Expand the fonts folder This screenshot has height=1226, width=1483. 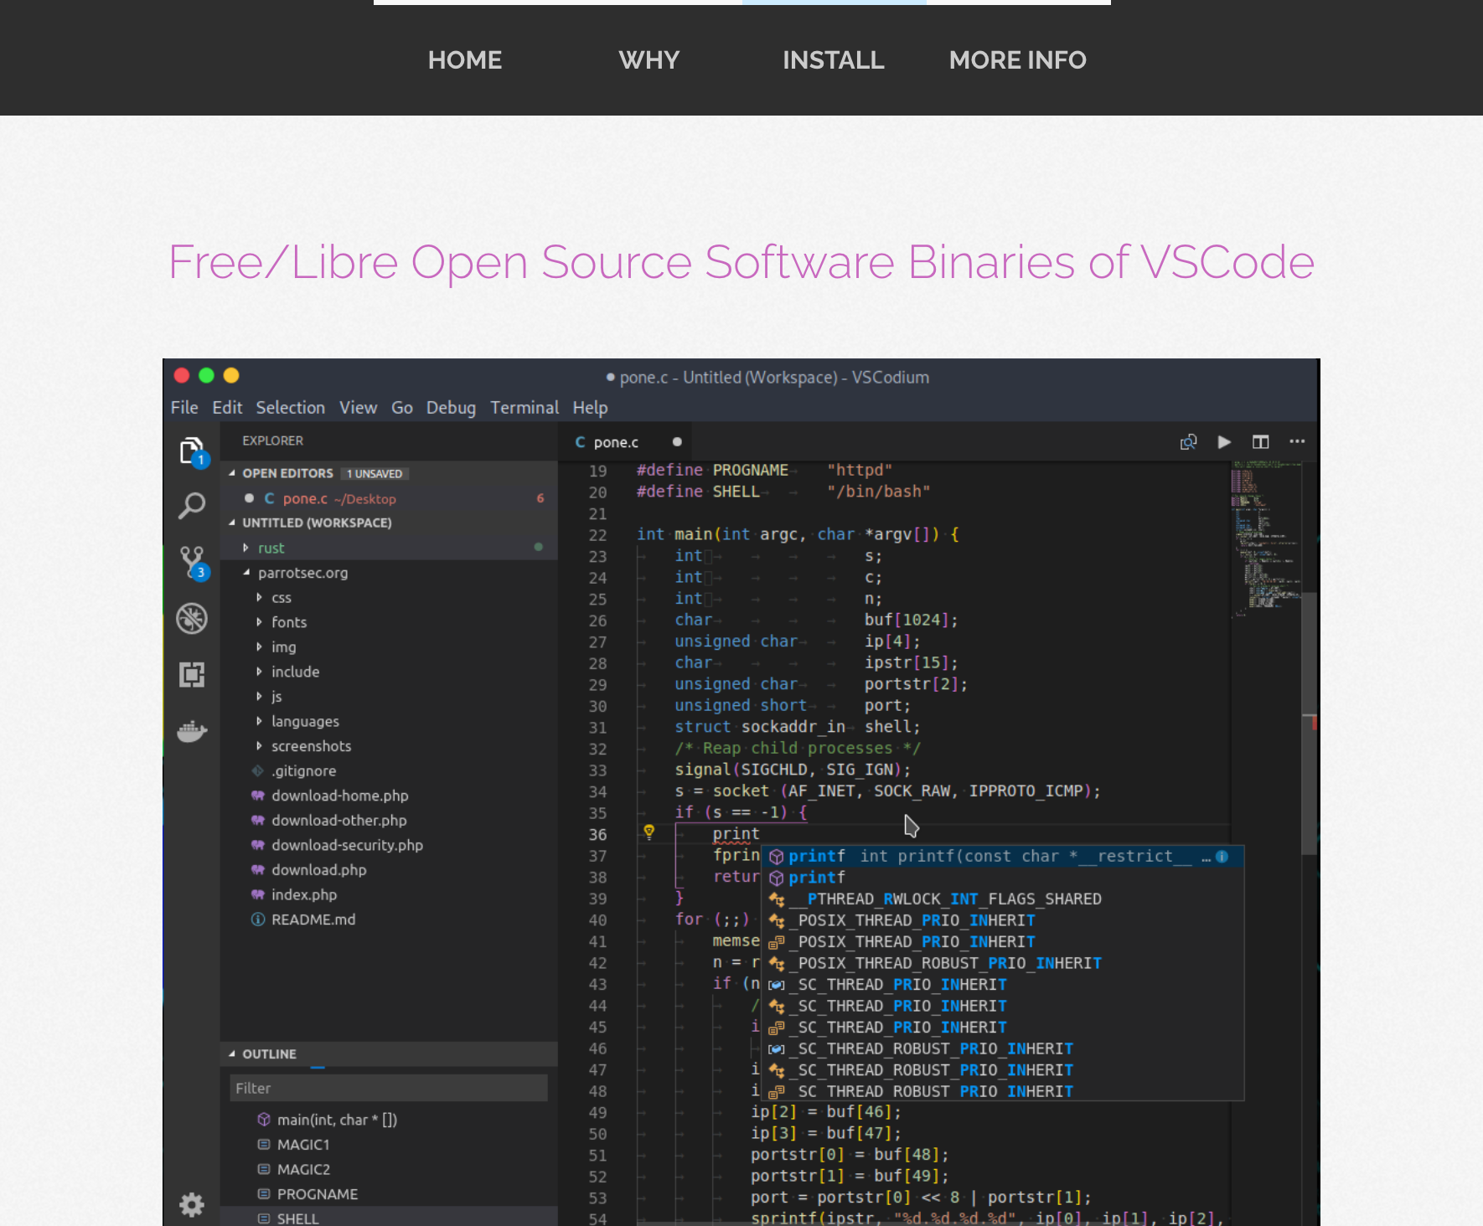coord(259,622)
